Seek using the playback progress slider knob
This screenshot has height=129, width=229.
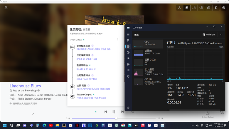pyautogui.click(x=116, y=118)
